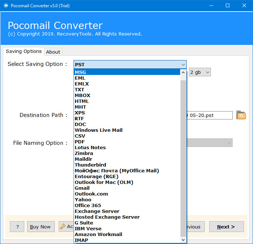253x244 pixels.
Task: Choose MBOX from the saving list
Action: click(127, 96)
